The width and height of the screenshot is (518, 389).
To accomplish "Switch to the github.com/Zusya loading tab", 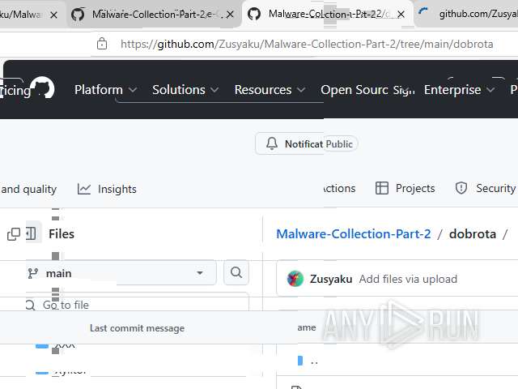I will [x=466, y=14].
